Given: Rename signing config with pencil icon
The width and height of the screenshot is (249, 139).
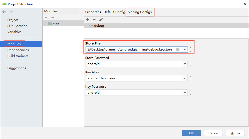Looking at the screenshot, I should point(101,20).
